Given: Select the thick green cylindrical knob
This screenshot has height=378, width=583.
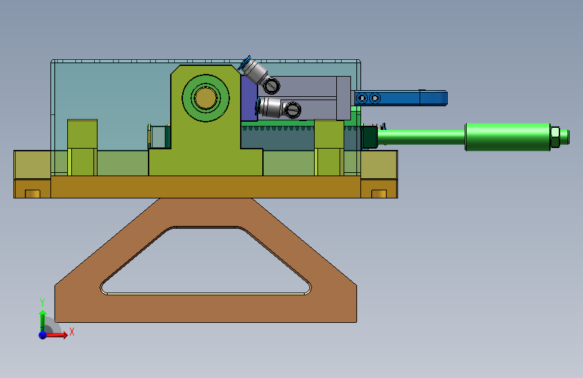Looking at the screenshot, I should pos(508,137).
